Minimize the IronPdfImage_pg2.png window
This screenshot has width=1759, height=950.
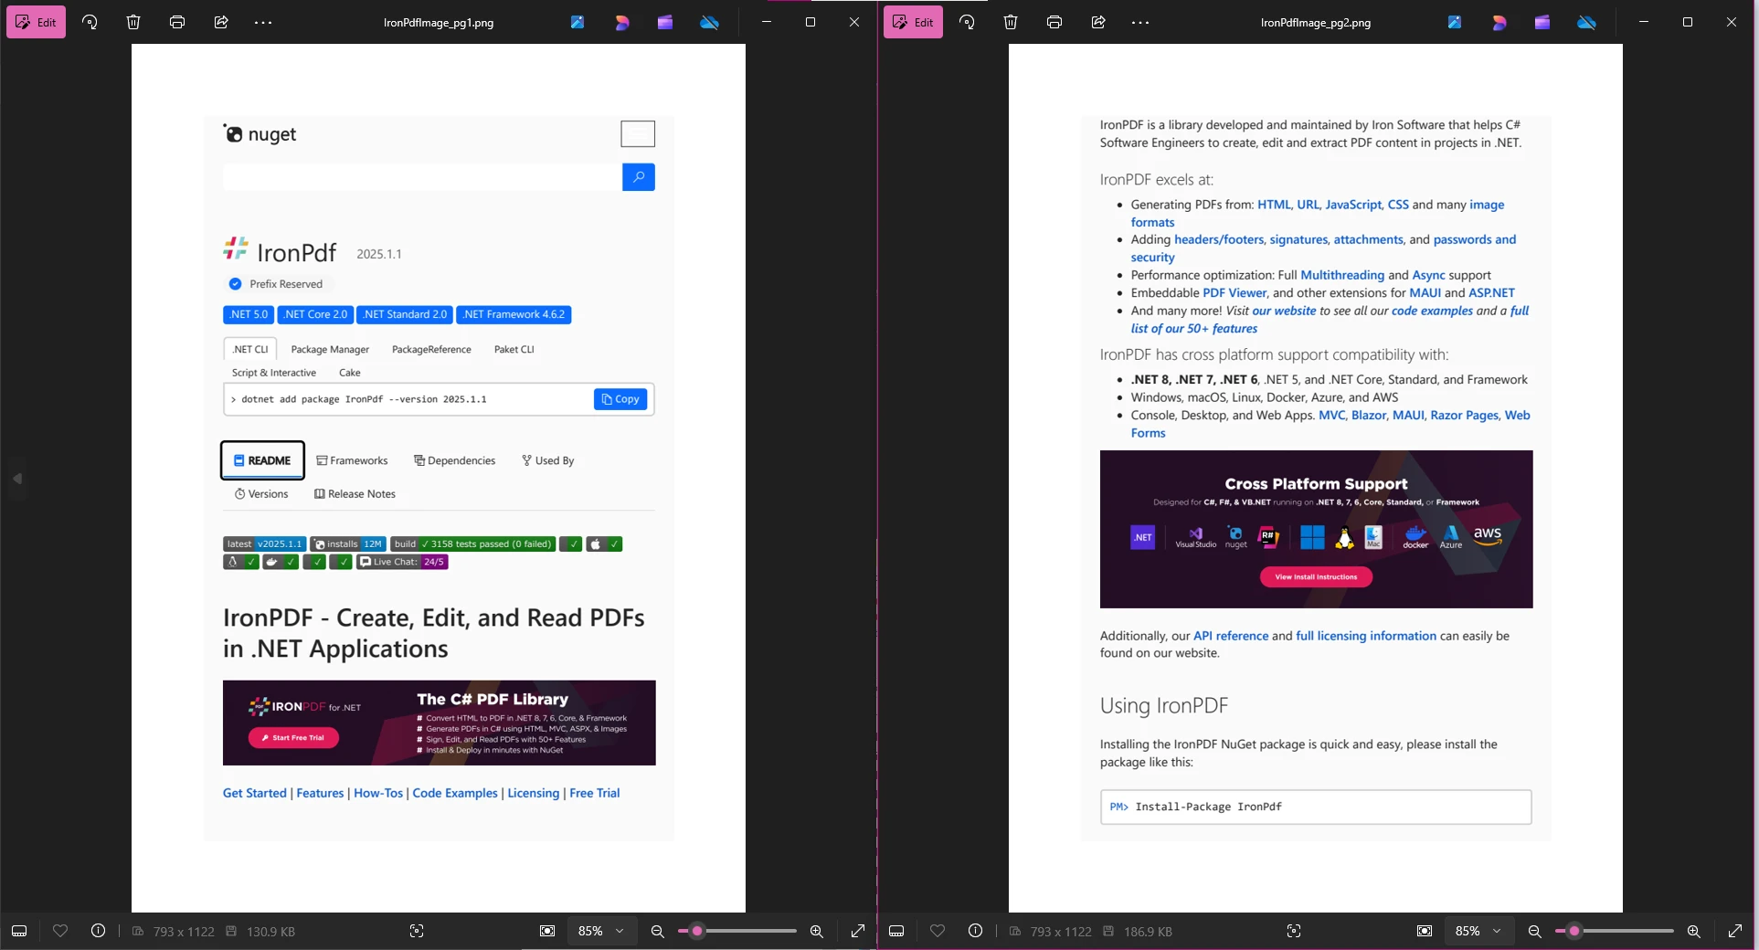click(1644, 22)
